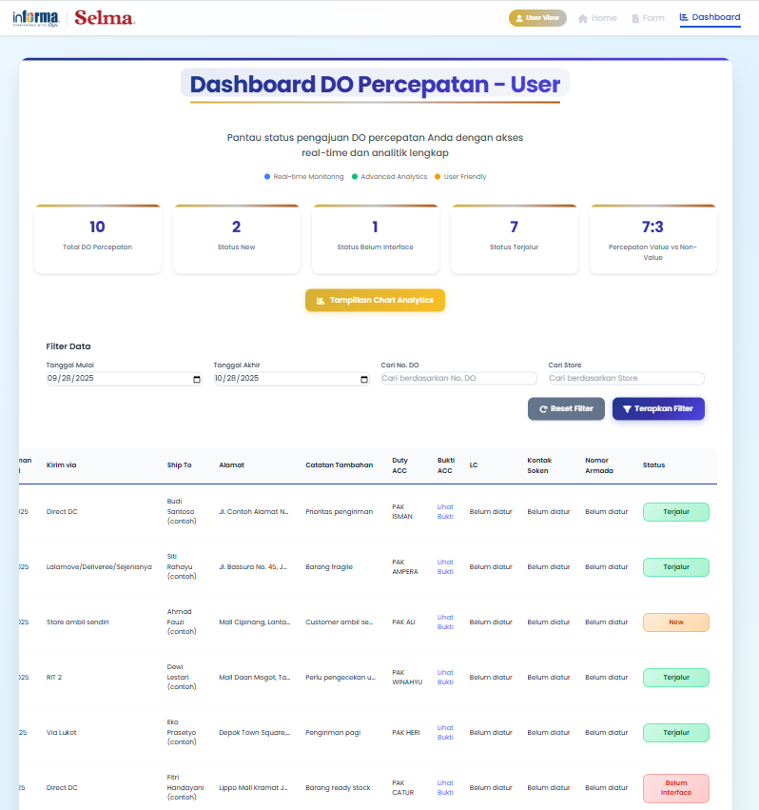Select the Mall Cipinang address cell
The height and width of the screenshot is (810, 759).
point(255,622)
